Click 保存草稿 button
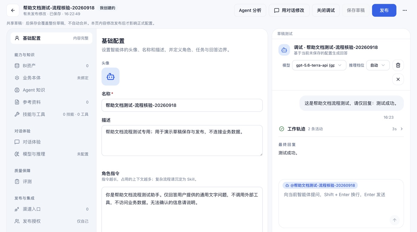The height and width of the screenshot is (232, 417). (x=356, y=10)
